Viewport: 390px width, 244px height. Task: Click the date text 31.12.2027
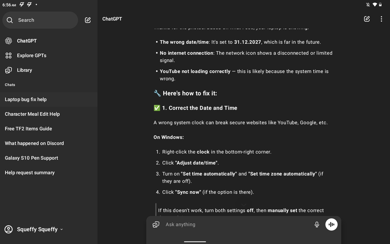click(247, 42)
